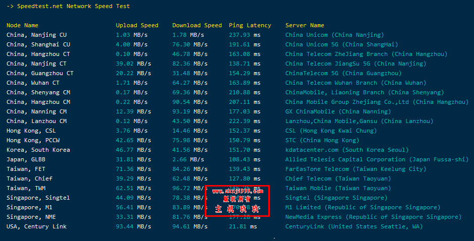The height and width of the screenshot is (241, 474).
Task: Click the 'Node Name' column header
Action: point(22,25)
